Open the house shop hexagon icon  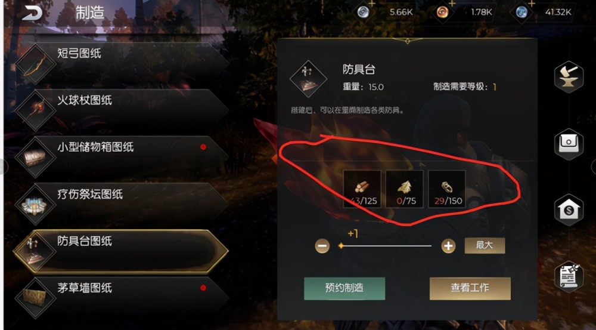coord(569,209)
